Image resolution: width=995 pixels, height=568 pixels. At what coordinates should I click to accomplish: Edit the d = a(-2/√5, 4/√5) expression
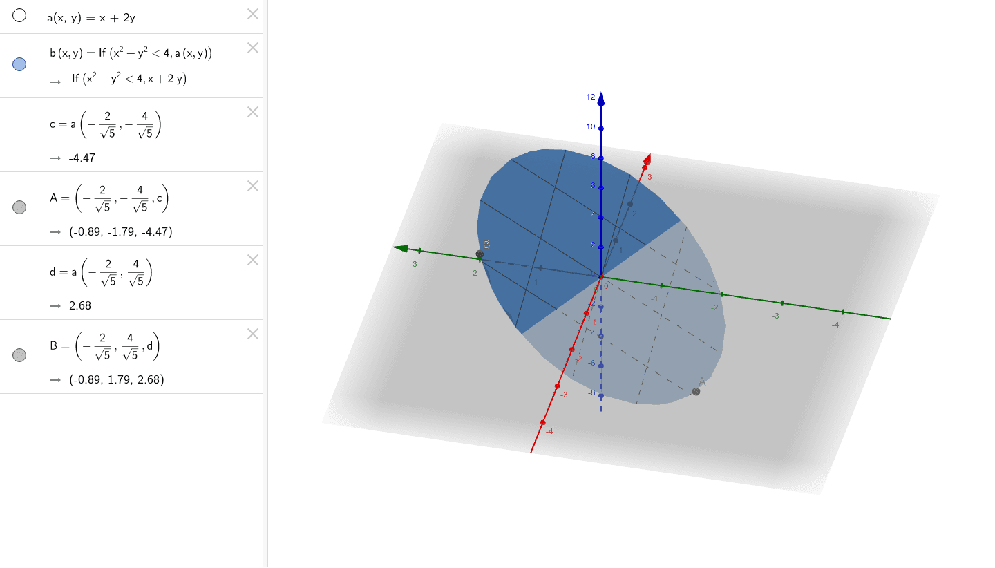101,273
